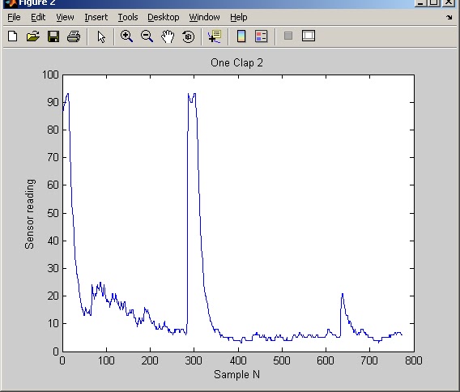460x392 pixels.
Task: Open the File menu
Action: pyautogui.click(x=14, y=17)
